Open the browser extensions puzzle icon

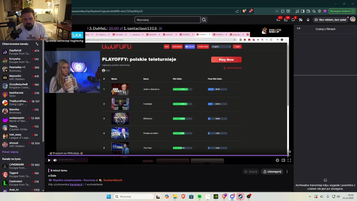coord(283,11)
